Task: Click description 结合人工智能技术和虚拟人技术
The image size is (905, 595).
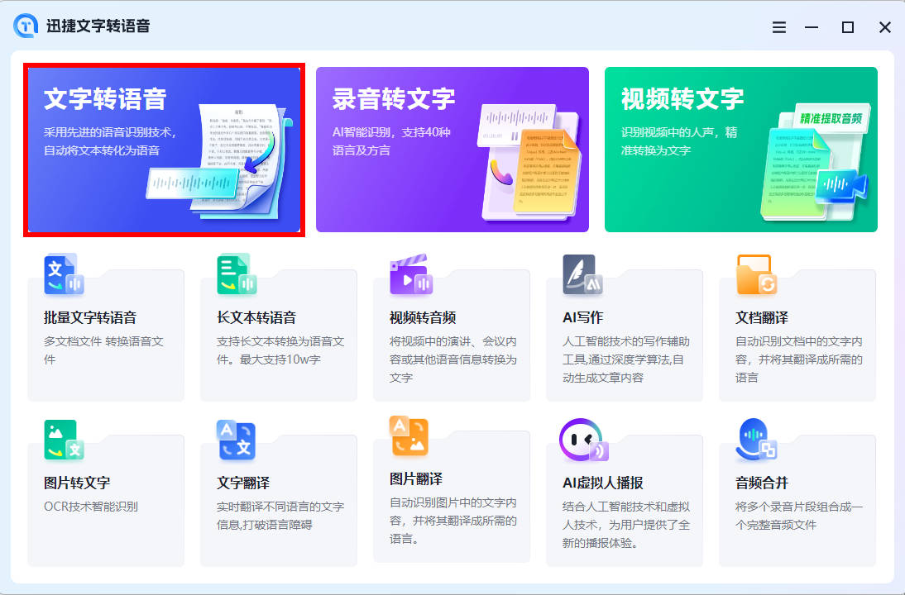Action: 626,525
